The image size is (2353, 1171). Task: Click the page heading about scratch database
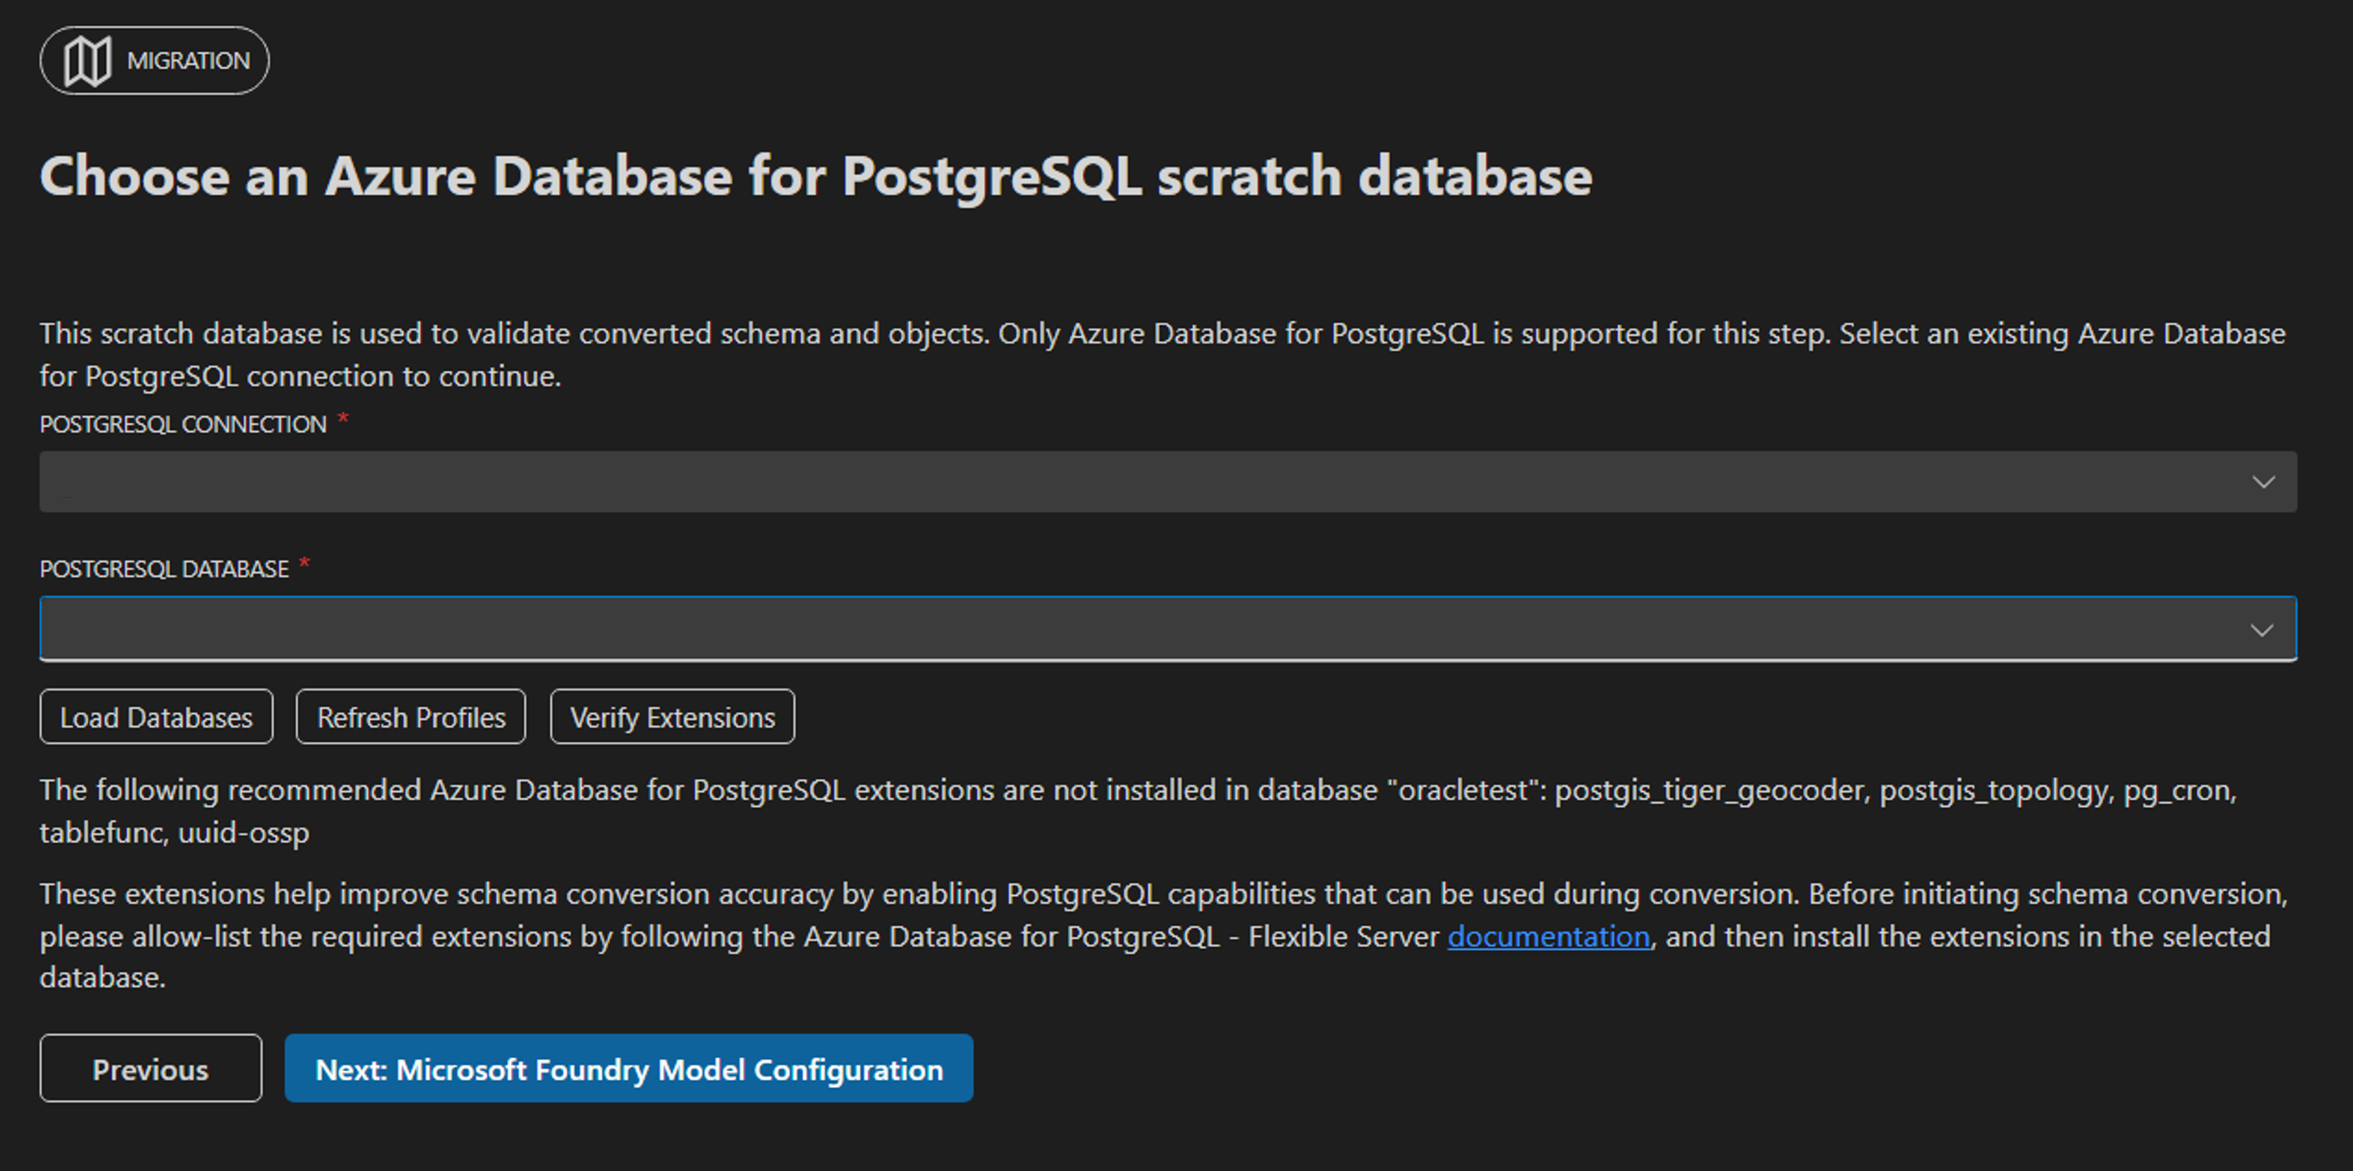tap(816, 175)
